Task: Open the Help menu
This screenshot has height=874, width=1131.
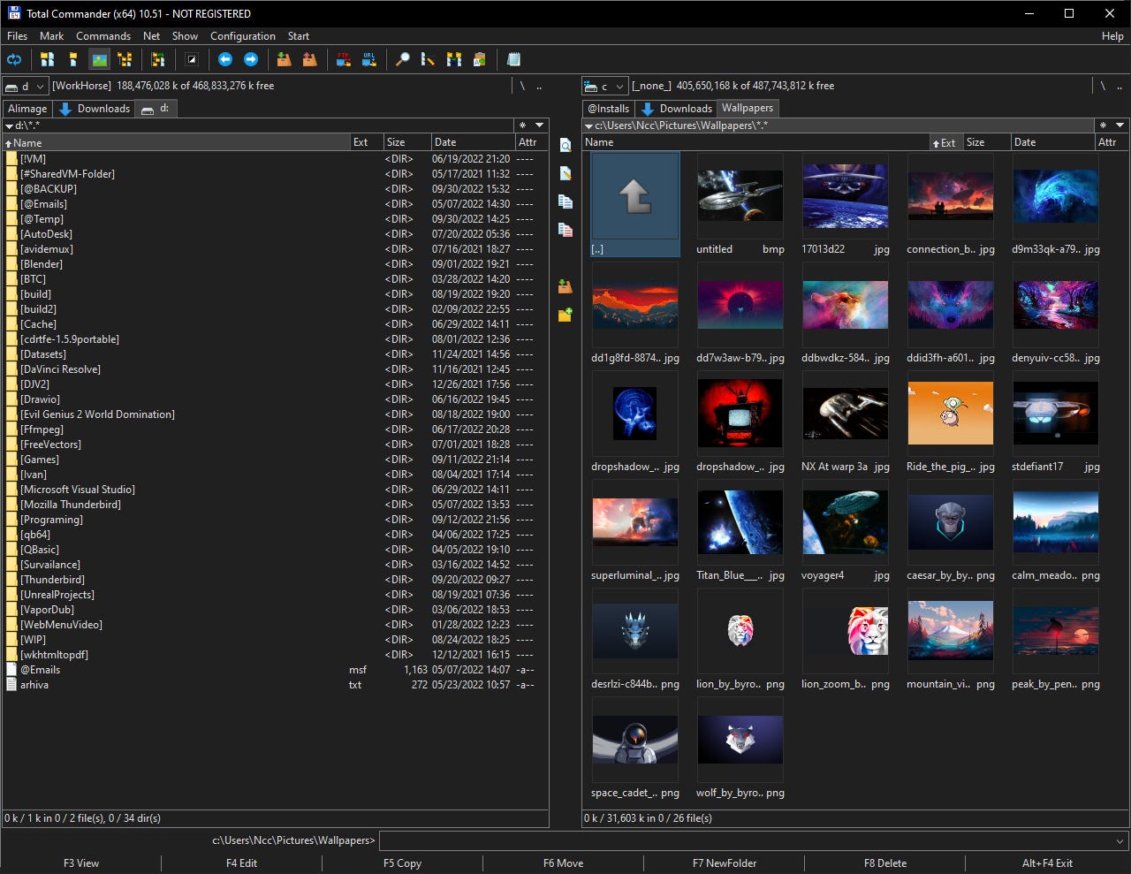Action: click(1112, 36)
